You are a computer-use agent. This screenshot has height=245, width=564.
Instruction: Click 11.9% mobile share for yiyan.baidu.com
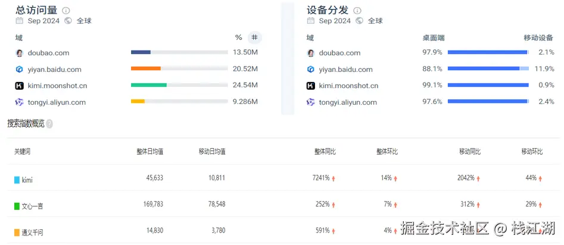[x=544, y=68]
